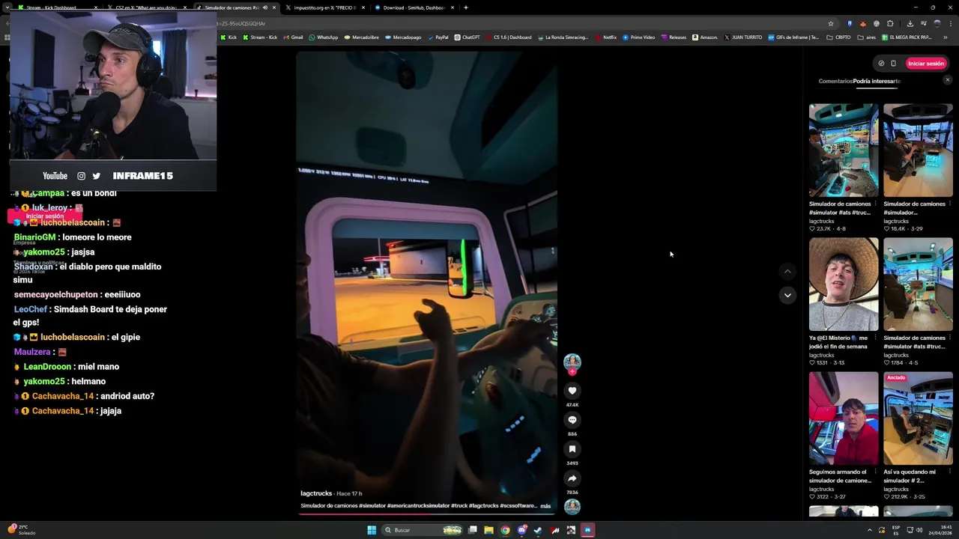Mute the tab audio on the Simulador de camiones tab

(264, 7)
